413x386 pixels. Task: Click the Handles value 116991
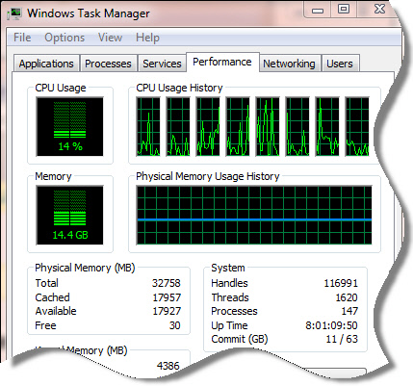click(341, 283)
